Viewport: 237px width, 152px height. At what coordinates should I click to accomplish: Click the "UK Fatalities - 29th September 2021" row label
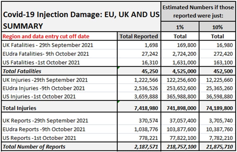48,45
